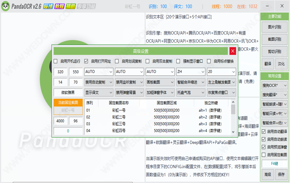Open the 捐助 donate badge
The image size is (290, 183).
pos(70,7)
